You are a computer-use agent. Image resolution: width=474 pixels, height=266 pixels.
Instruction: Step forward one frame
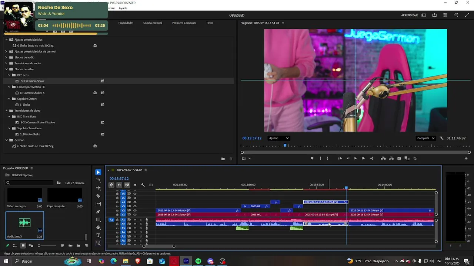363,158
